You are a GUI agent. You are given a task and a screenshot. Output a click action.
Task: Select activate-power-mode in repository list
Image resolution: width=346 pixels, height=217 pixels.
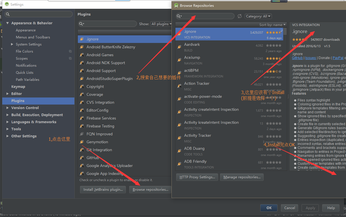pyautogui.click(x=229, y=99)
